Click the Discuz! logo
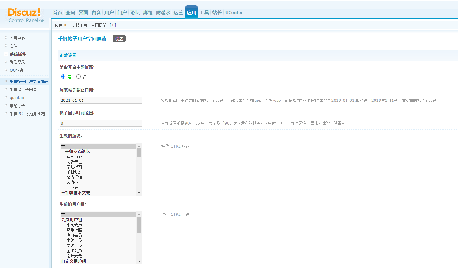This screenshot has width=458, height=268. [24, 12]
